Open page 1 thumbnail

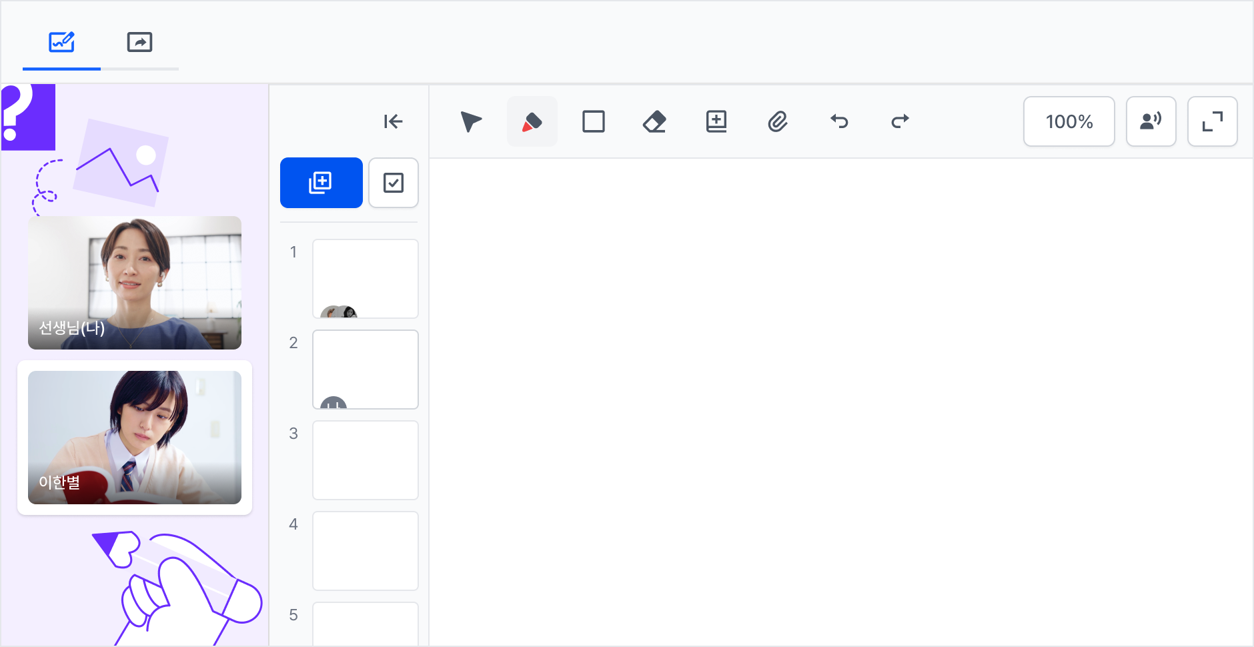click(x=366, y=279)
